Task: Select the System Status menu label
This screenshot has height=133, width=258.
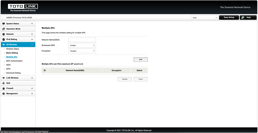Action: coord(13,24)
